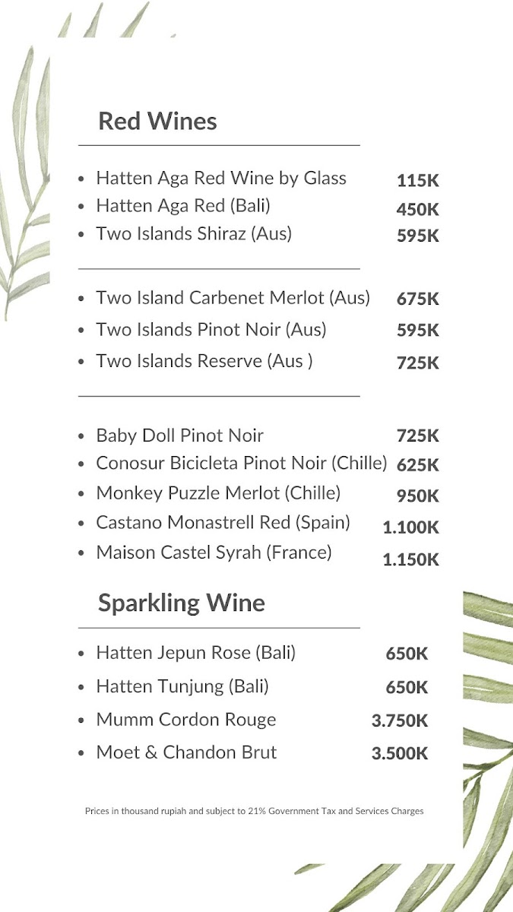
Task: Choose Hatten Aga Red (Bali)
Action: 182,206
